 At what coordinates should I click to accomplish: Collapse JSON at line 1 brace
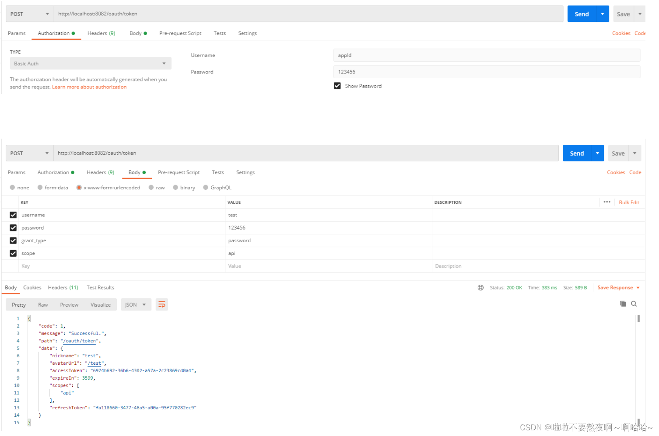click(29, 319)
